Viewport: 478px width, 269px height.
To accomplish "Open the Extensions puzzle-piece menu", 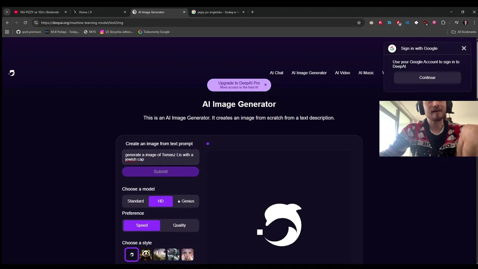I will (443, 22).
